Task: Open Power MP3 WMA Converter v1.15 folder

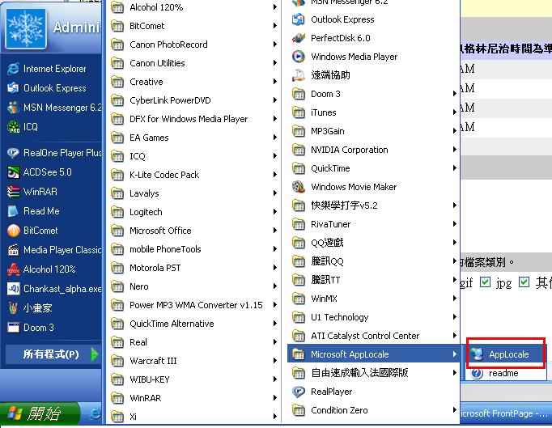Action: [x=193, y=305]
